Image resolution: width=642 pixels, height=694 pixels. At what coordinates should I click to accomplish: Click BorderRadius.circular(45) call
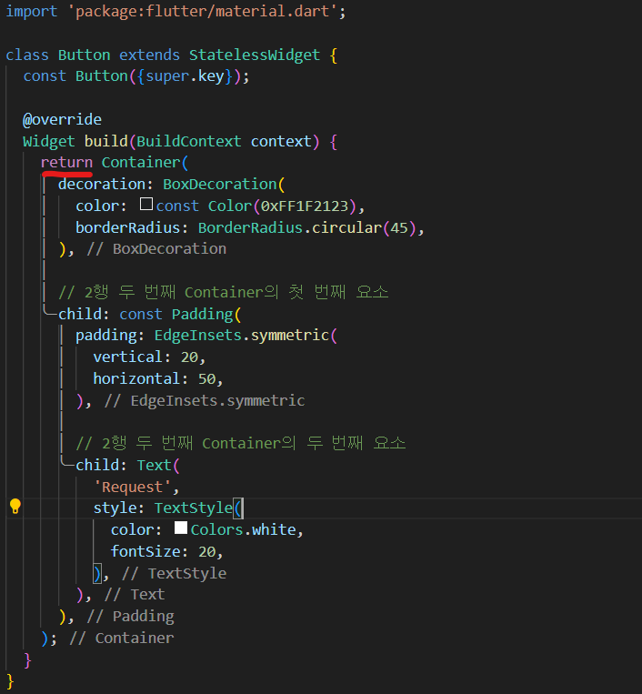click(307, 227)
